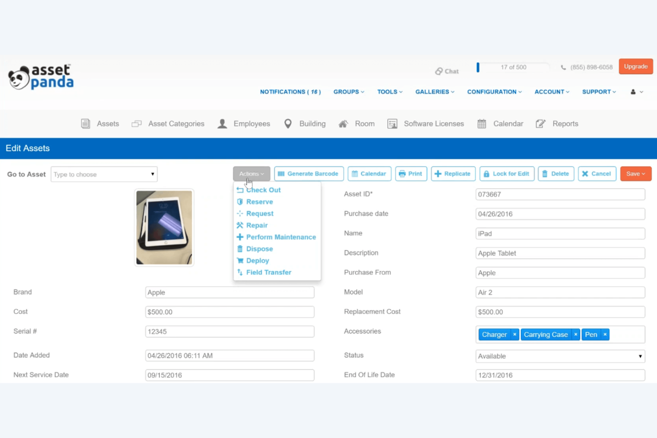This screenshot has width=657, height=438.
Task: Remove the Pen accessory tag
Action: coord(605,335)
